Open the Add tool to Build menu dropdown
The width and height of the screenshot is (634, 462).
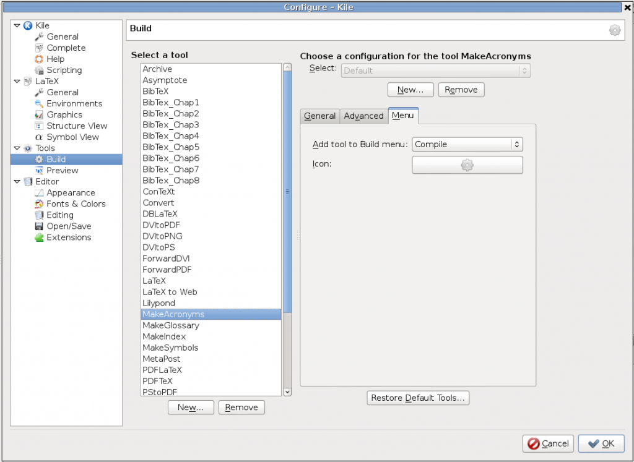[x=467, y=144]
